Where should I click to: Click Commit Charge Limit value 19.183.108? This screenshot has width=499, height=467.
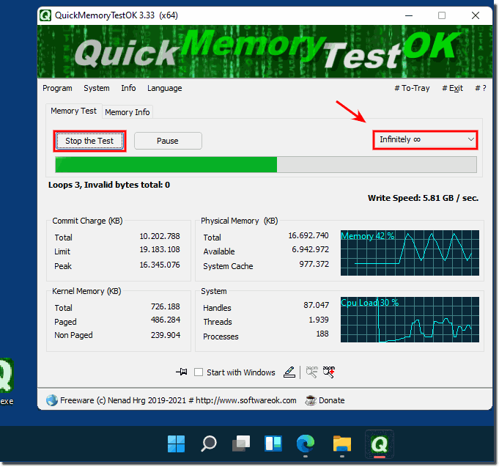tap(160, 249)
